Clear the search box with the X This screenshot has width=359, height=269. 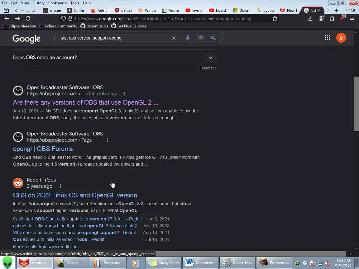pos(174,38)
